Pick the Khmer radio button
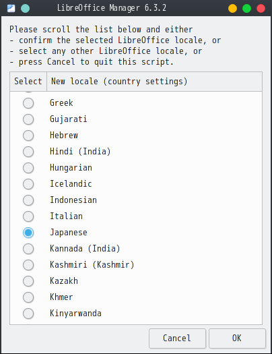272x354 pixels. pyautogui.click(x=28, y=297)
